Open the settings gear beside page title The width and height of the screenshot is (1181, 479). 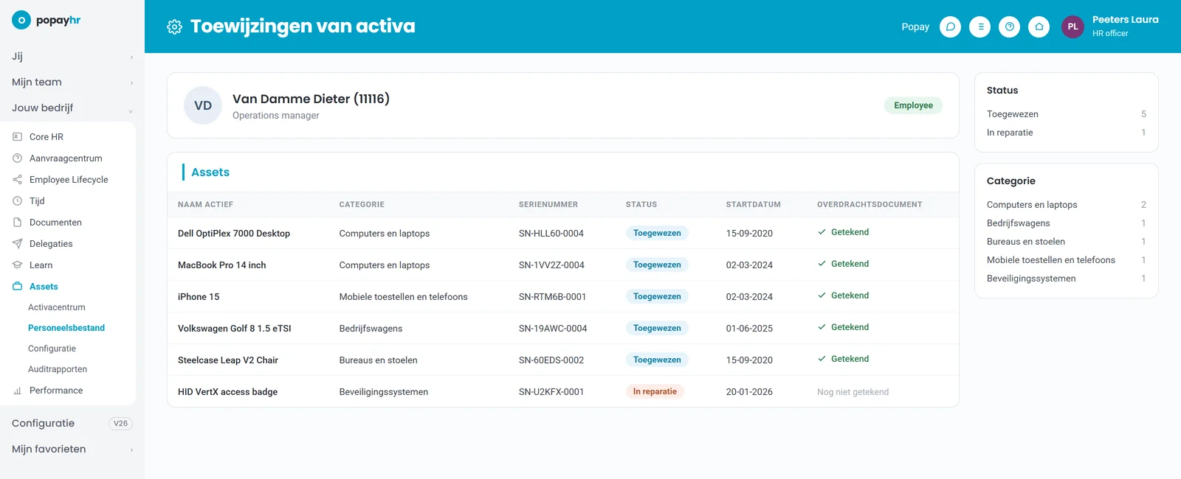[174, 27]
